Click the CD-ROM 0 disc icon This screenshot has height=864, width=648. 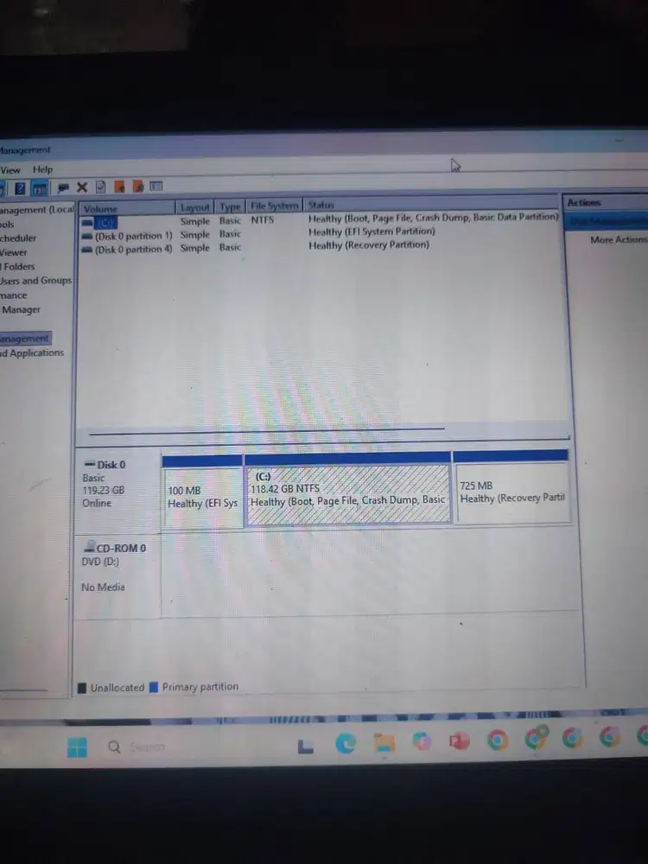pos(89,546)
